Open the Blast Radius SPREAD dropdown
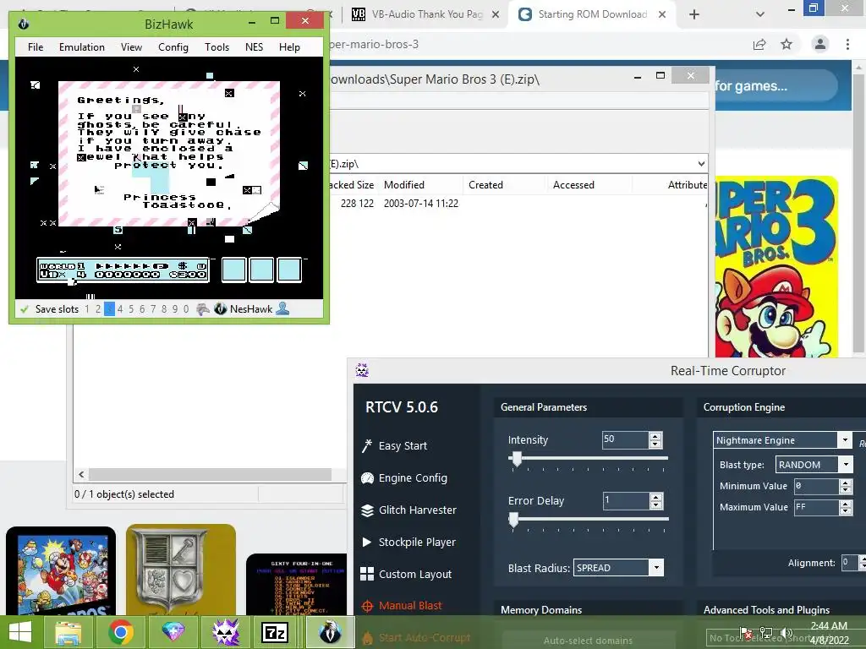 [618, 568]
